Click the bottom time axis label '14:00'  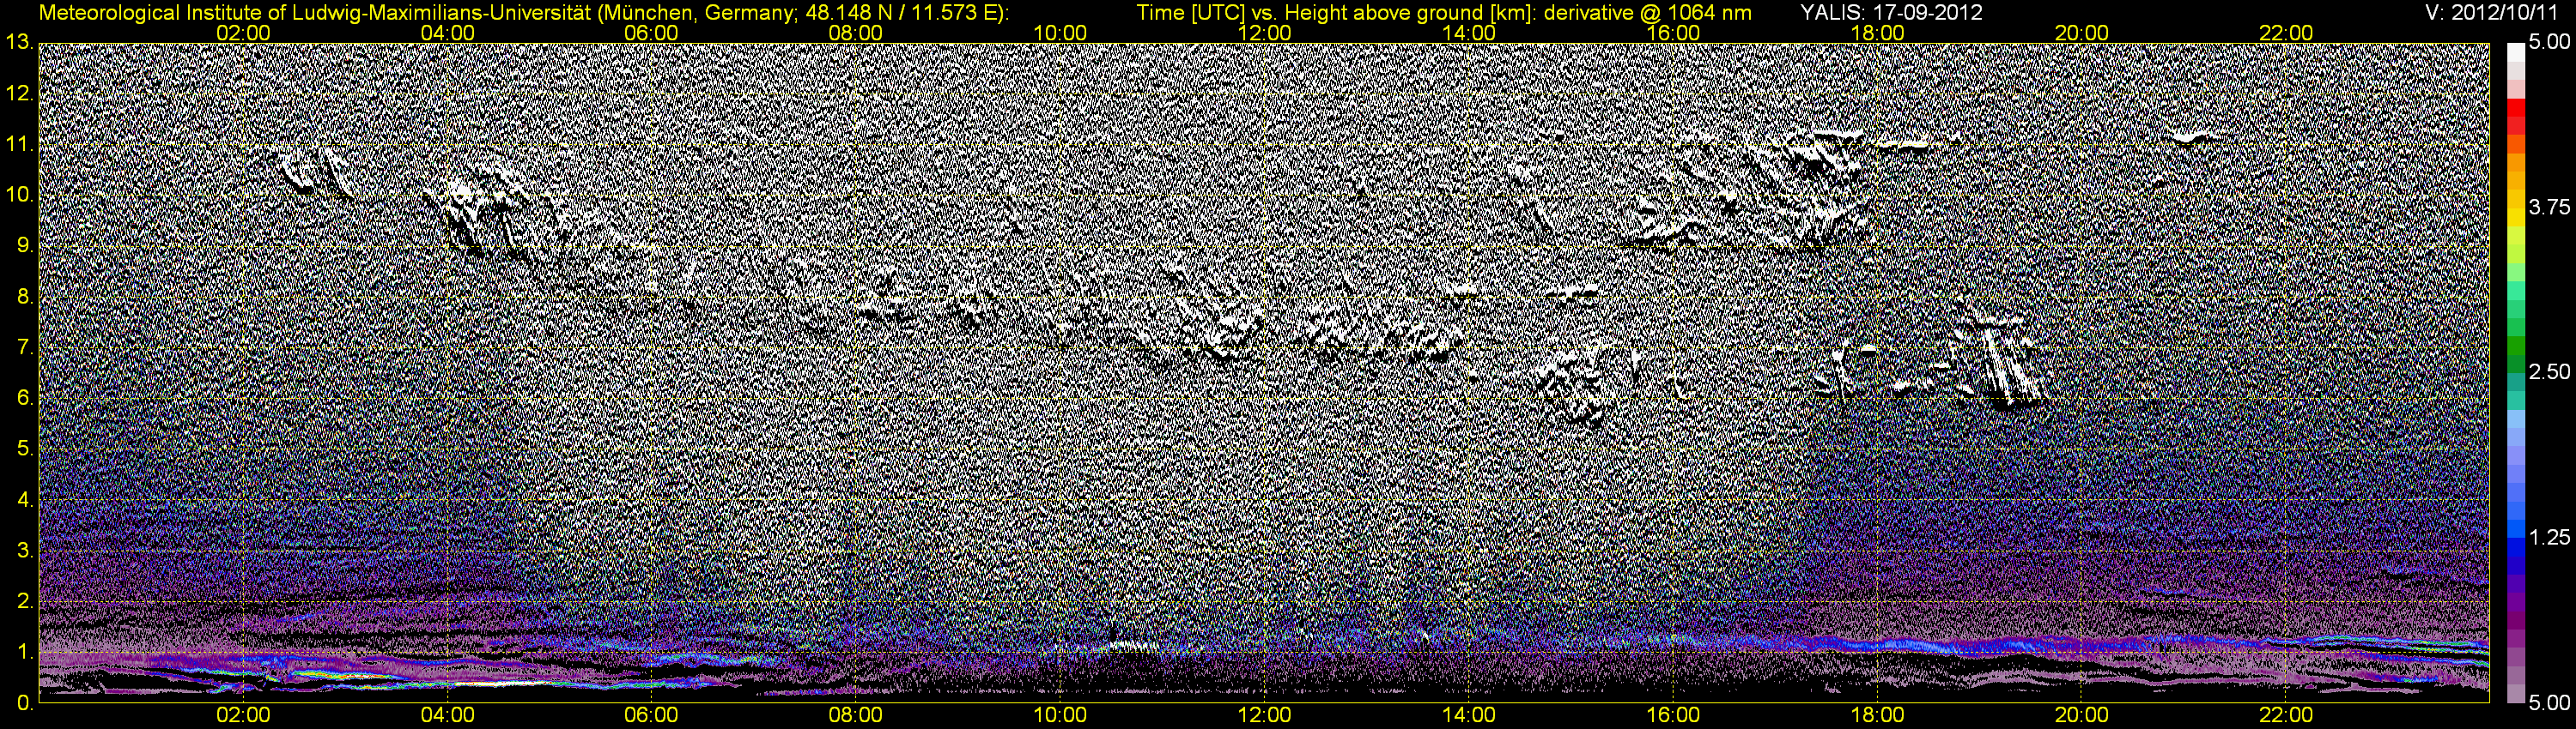[x=1469, y=716]
